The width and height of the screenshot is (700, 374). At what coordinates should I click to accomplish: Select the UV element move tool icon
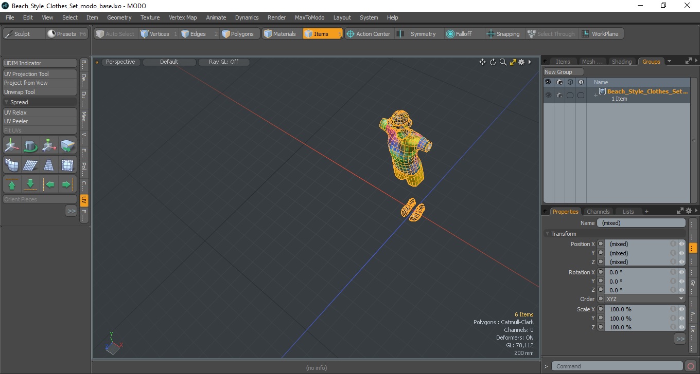(x=49, y=145)
